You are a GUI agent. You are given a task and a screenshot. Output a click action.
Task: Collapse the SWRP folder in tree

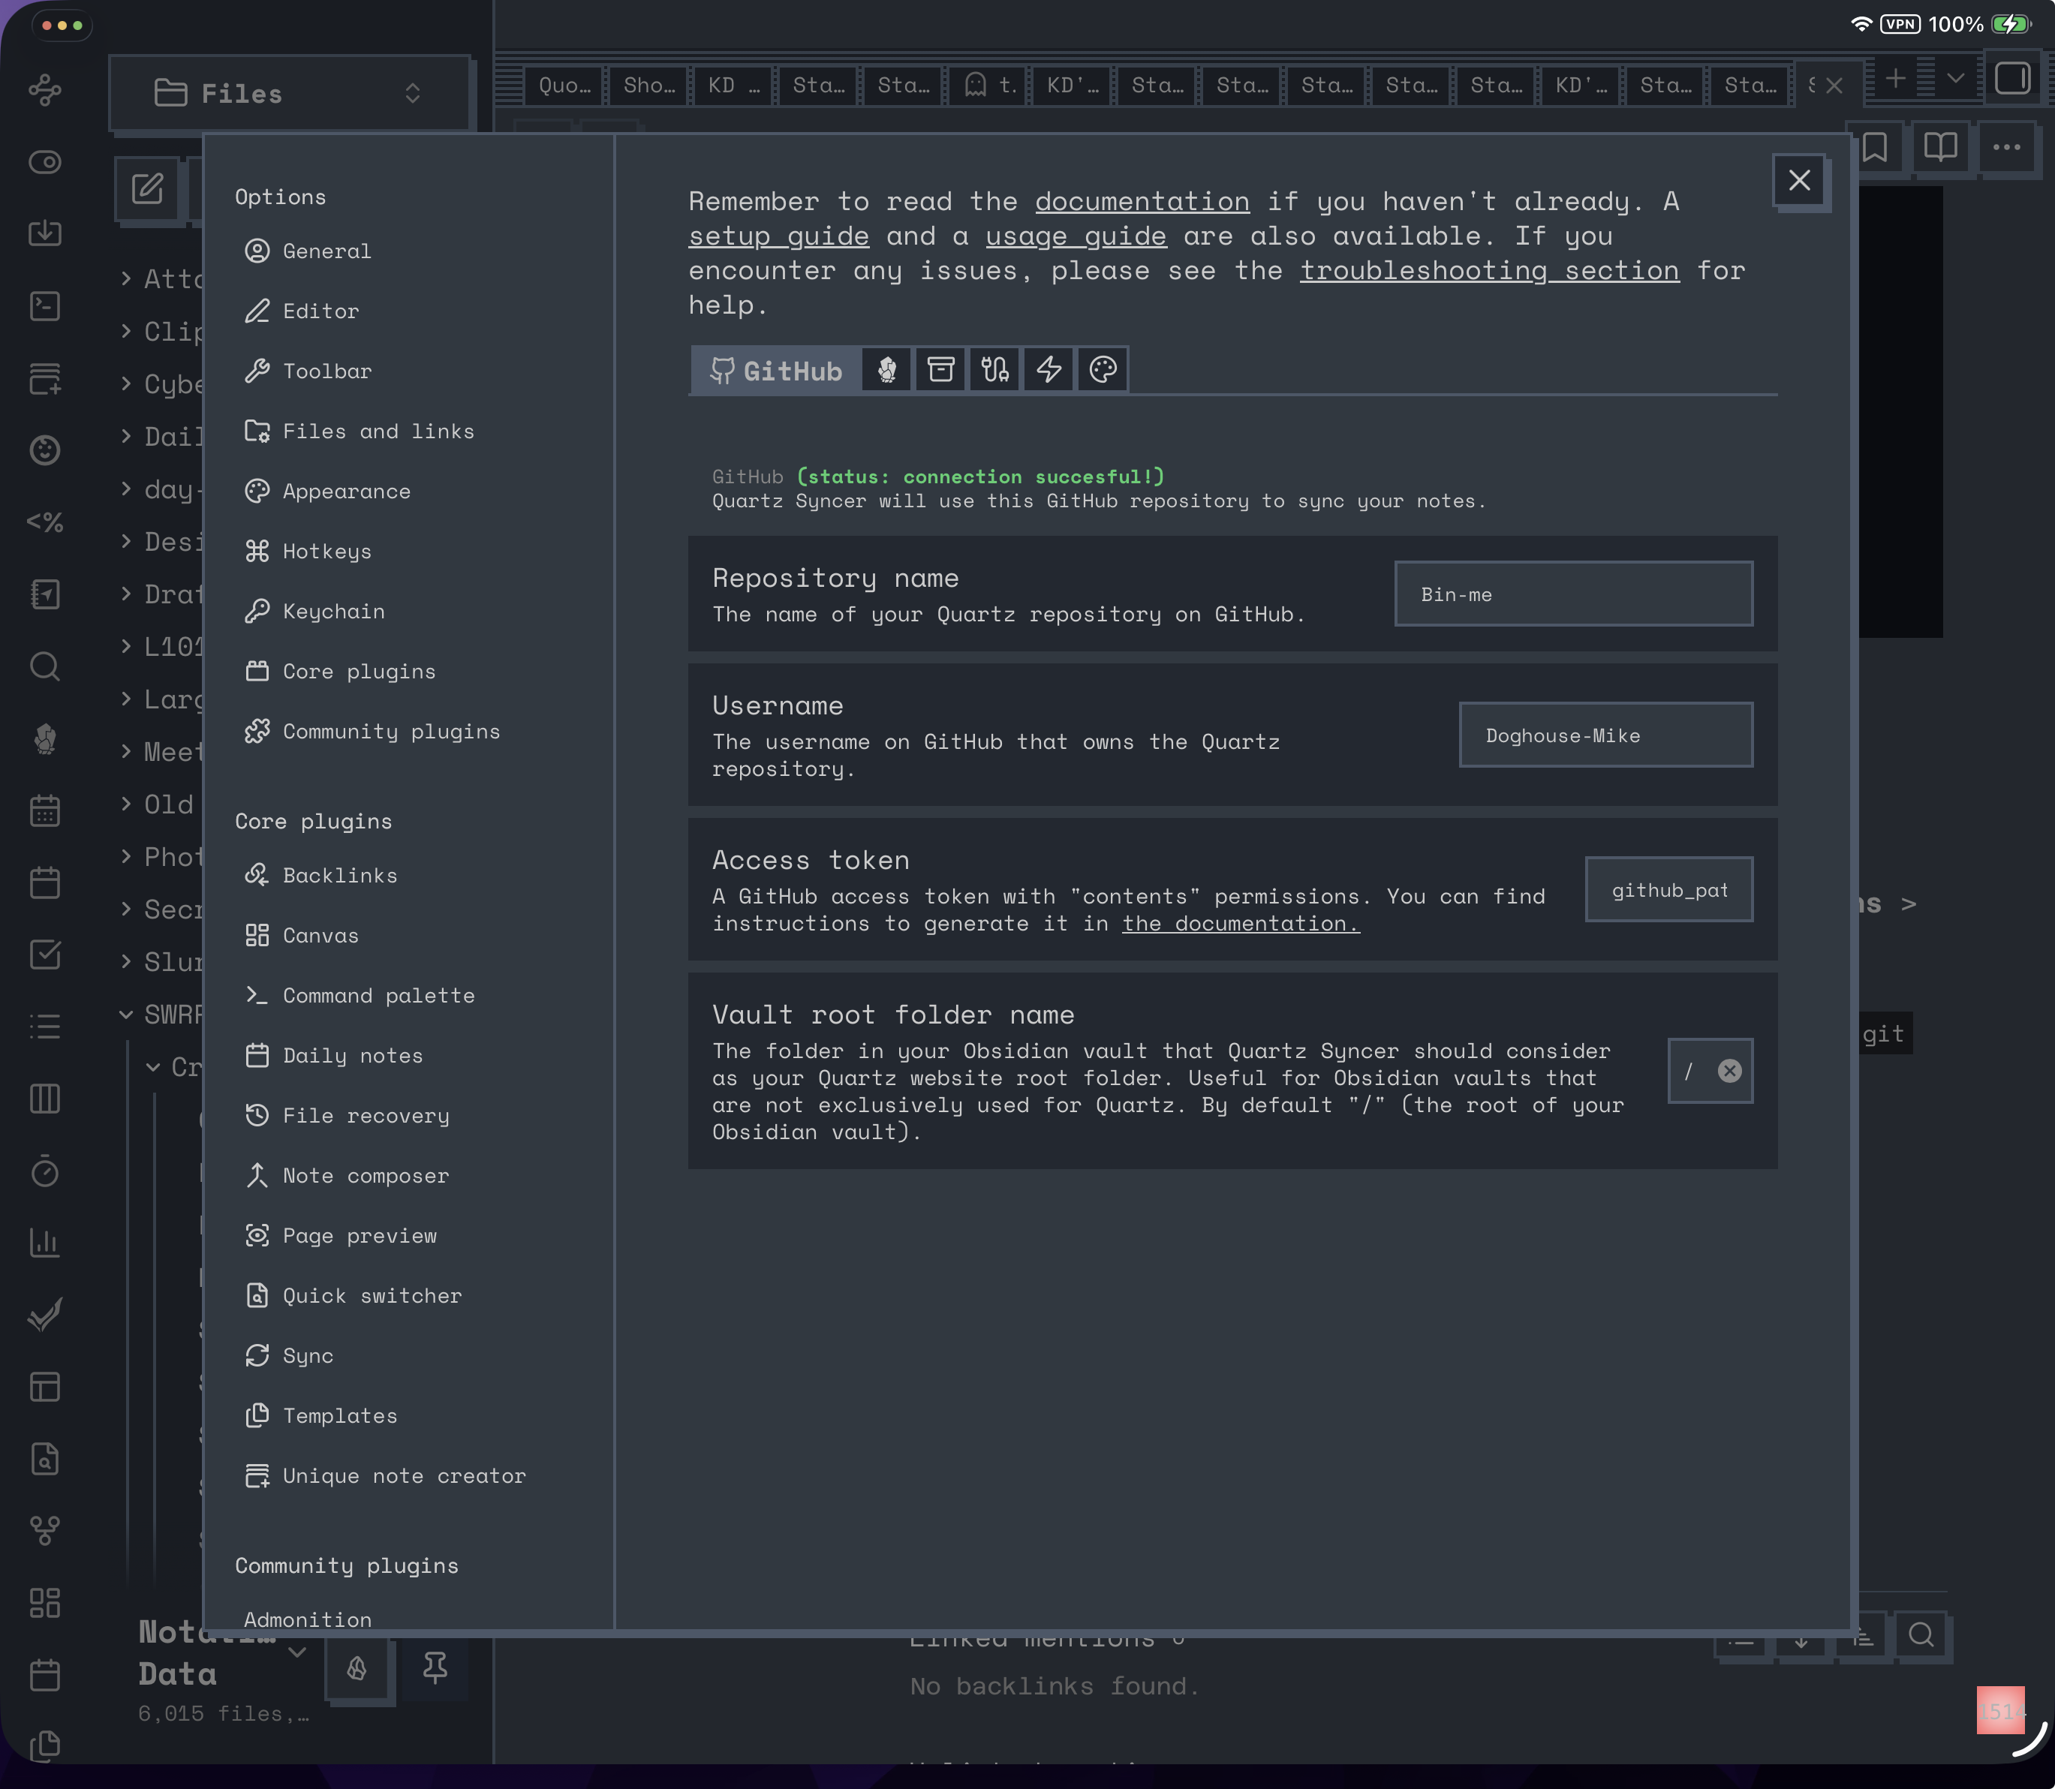[126, 1015]
